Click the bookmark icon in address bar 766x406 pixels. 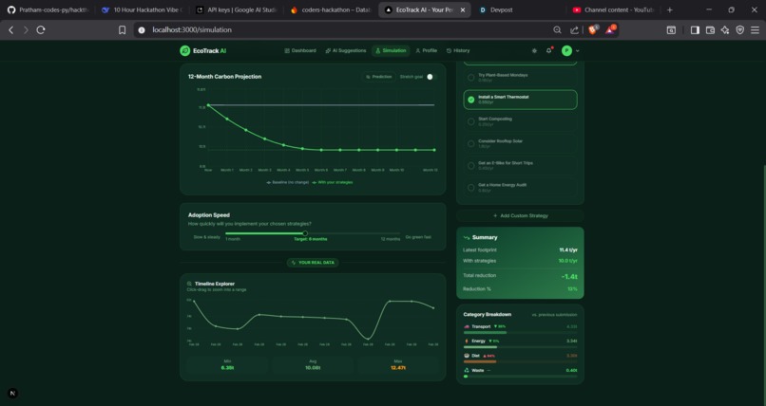point(123,29)
